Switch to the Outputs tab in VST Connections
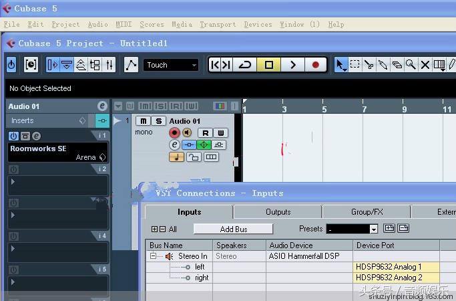 coord(278,212)
